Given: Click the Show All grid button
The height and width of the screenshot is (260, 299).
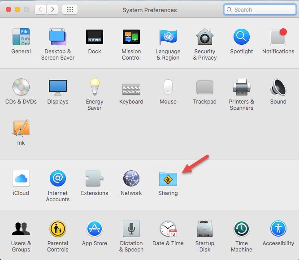Looking at the screenshot, I should [x=70, y=9].
